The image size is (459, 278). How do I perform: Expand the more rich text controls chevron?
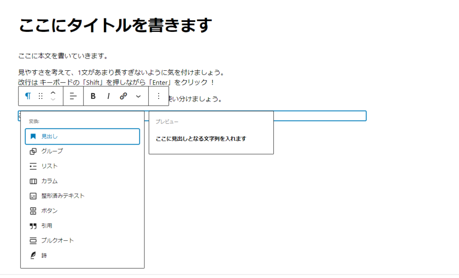[138, 96]
